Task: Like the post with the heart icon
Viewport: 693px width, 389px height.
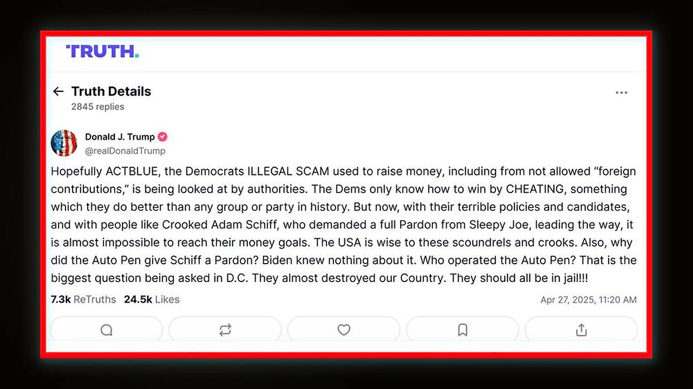Action: click(x=344, y=330)
